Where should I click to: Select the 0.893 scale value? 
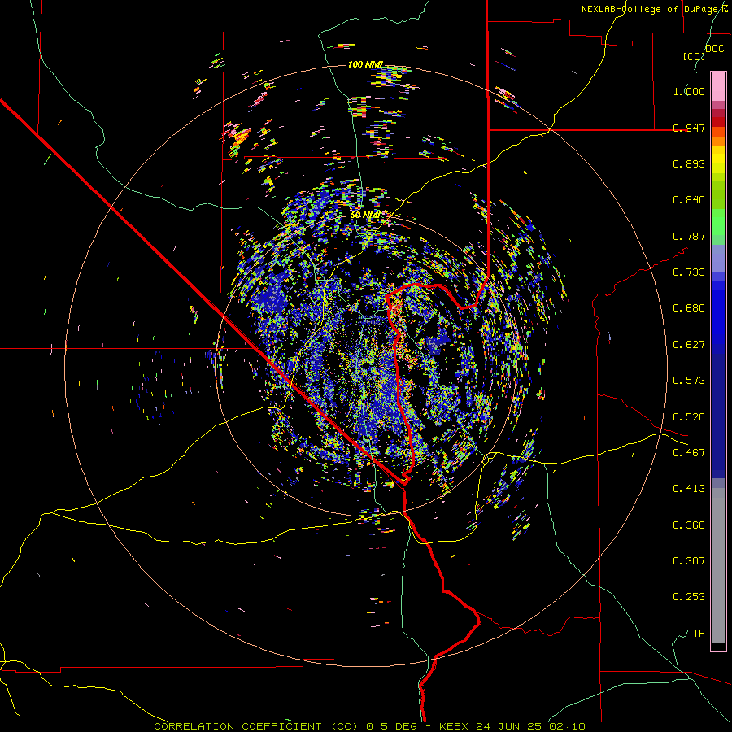coord(689,163)
